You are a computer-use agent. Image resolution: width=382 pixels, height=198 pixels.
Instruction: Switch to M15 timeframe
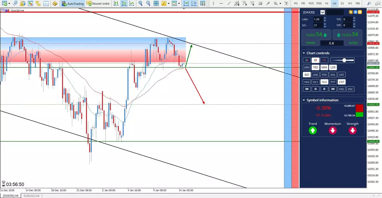tap(311, 4)
